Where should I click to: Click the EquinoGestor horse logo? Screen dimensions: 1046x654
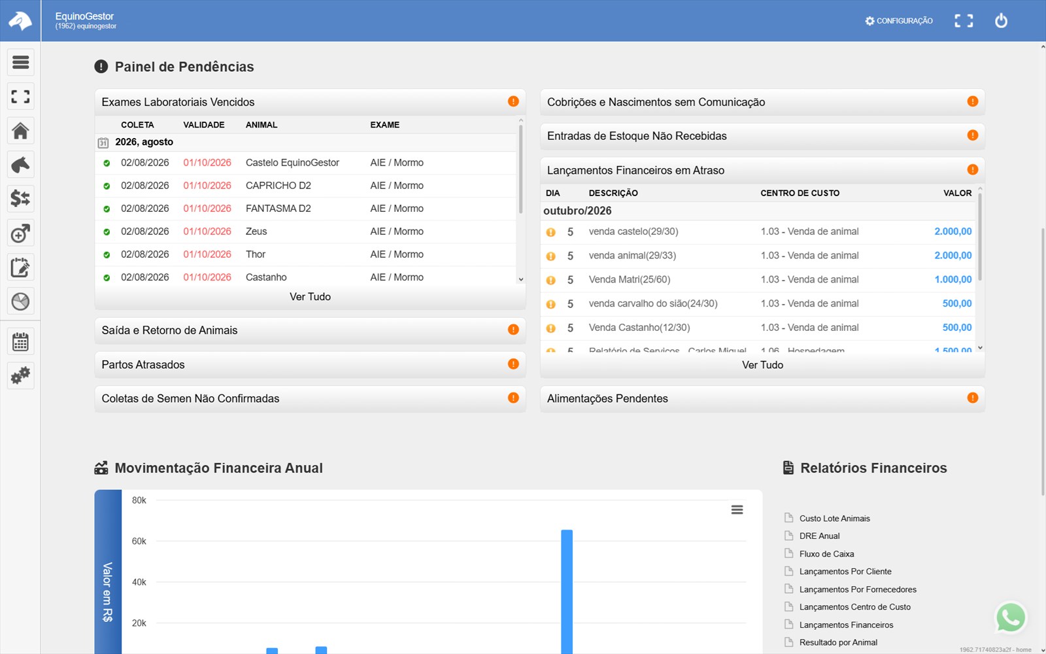pyautogui.click(x=20, y=21)
